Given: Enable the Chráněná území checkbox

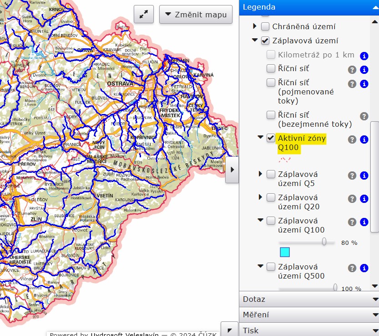Looking at the screenshot, I should click(x=265, y=26).
